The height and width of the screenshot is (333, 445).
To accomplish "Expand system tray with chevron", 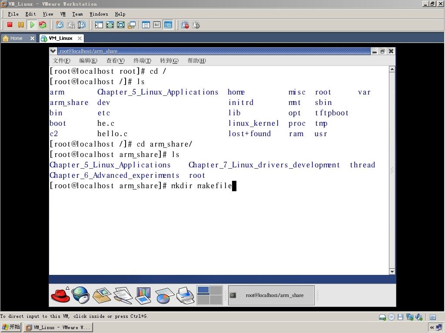I will (x=432, y=328).
